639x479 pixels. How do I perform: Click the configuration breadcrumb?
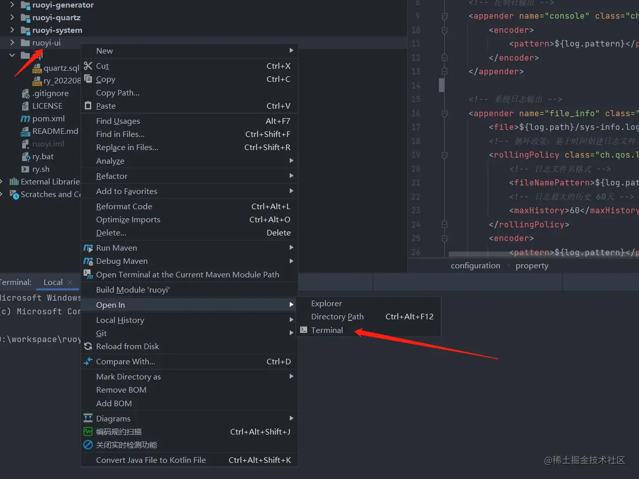tap(475, 266)
